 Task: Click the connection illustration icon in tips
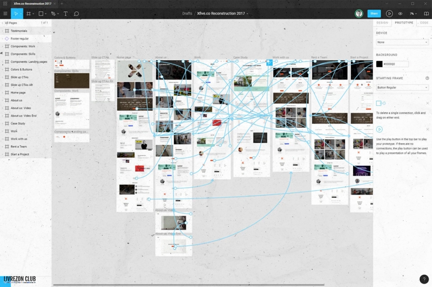pyautogui.click(x=381, y=103)
